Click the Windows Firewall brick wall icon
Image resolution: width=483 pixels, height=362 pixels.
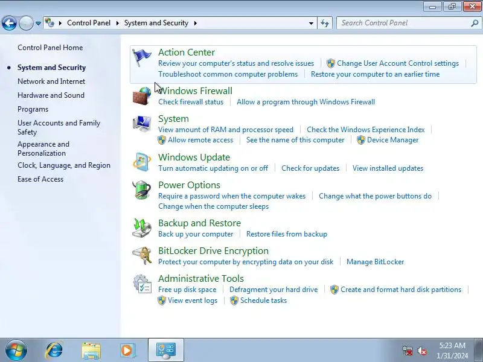142,96
